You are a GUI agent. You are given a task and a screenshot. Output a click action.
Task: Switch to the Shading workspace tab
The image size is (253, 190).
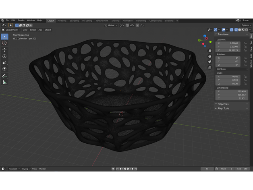[115, 21]
